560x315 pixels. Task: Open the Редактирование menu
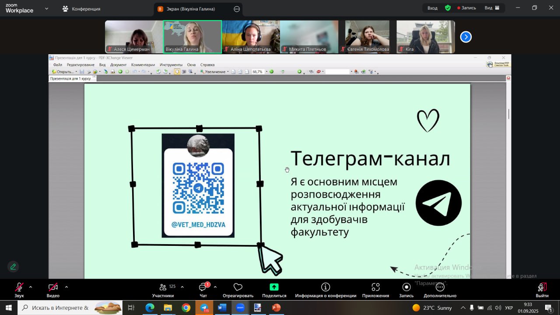[x=80, y=65]
